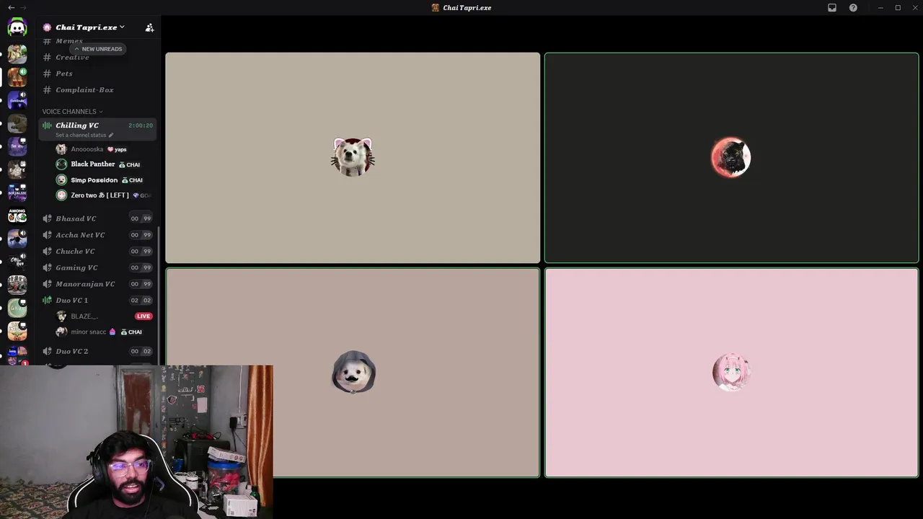Go back using the left arrow
The height and width of the screenshot is (519, 923).
click(x=11, y=8)
